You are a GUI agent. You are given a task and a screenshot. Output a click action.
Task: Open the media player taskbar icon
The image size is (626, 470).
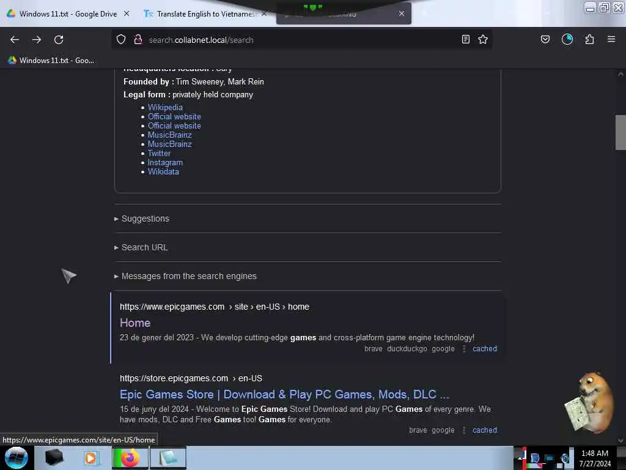click(x=90, y=458)
